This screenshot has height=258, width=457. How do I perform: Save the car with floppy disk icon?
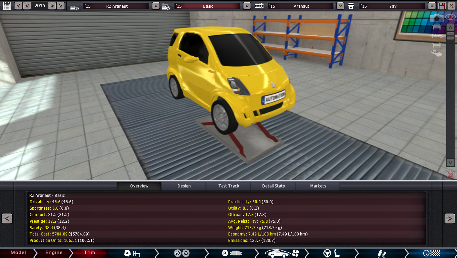[x=442, y=6]
